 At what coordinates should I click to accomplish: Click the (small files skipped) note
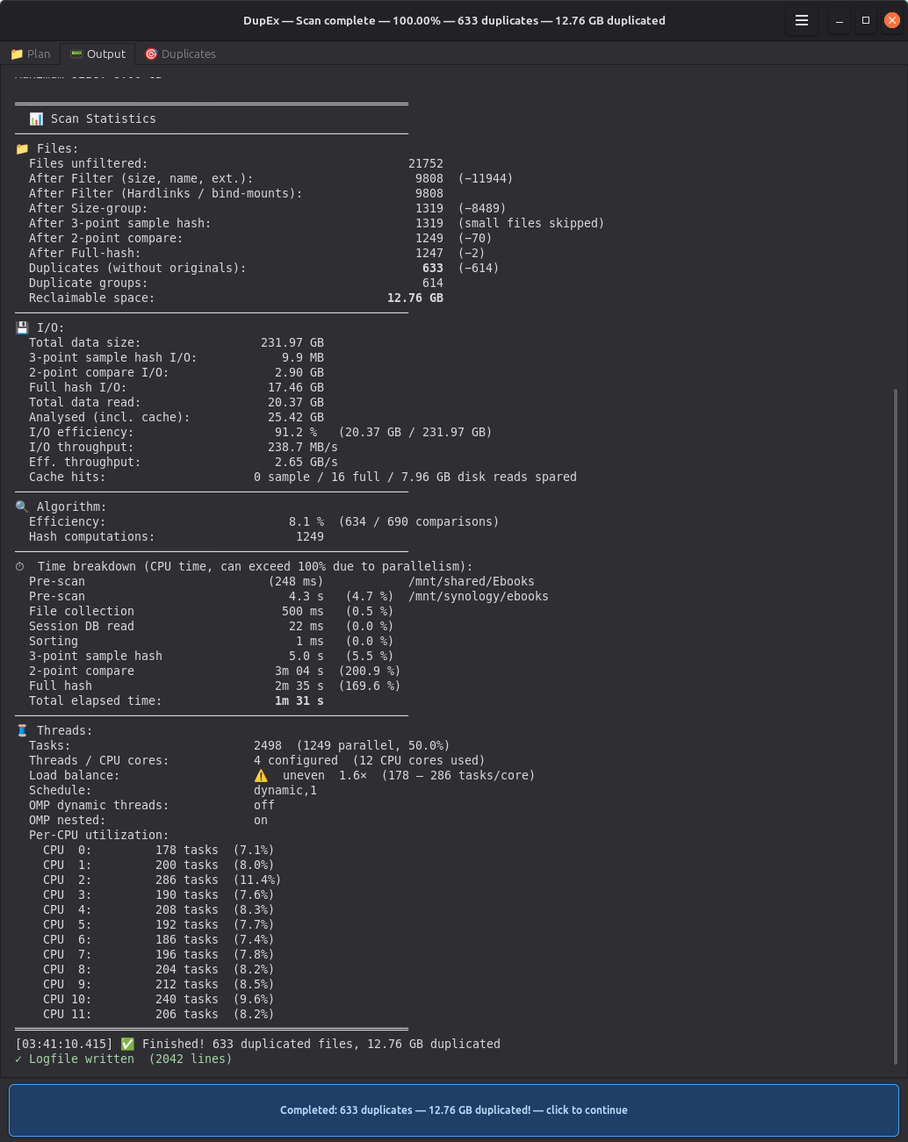531,223
